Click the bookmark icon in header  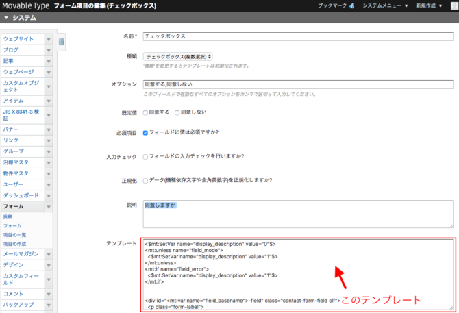pos(351,5)
